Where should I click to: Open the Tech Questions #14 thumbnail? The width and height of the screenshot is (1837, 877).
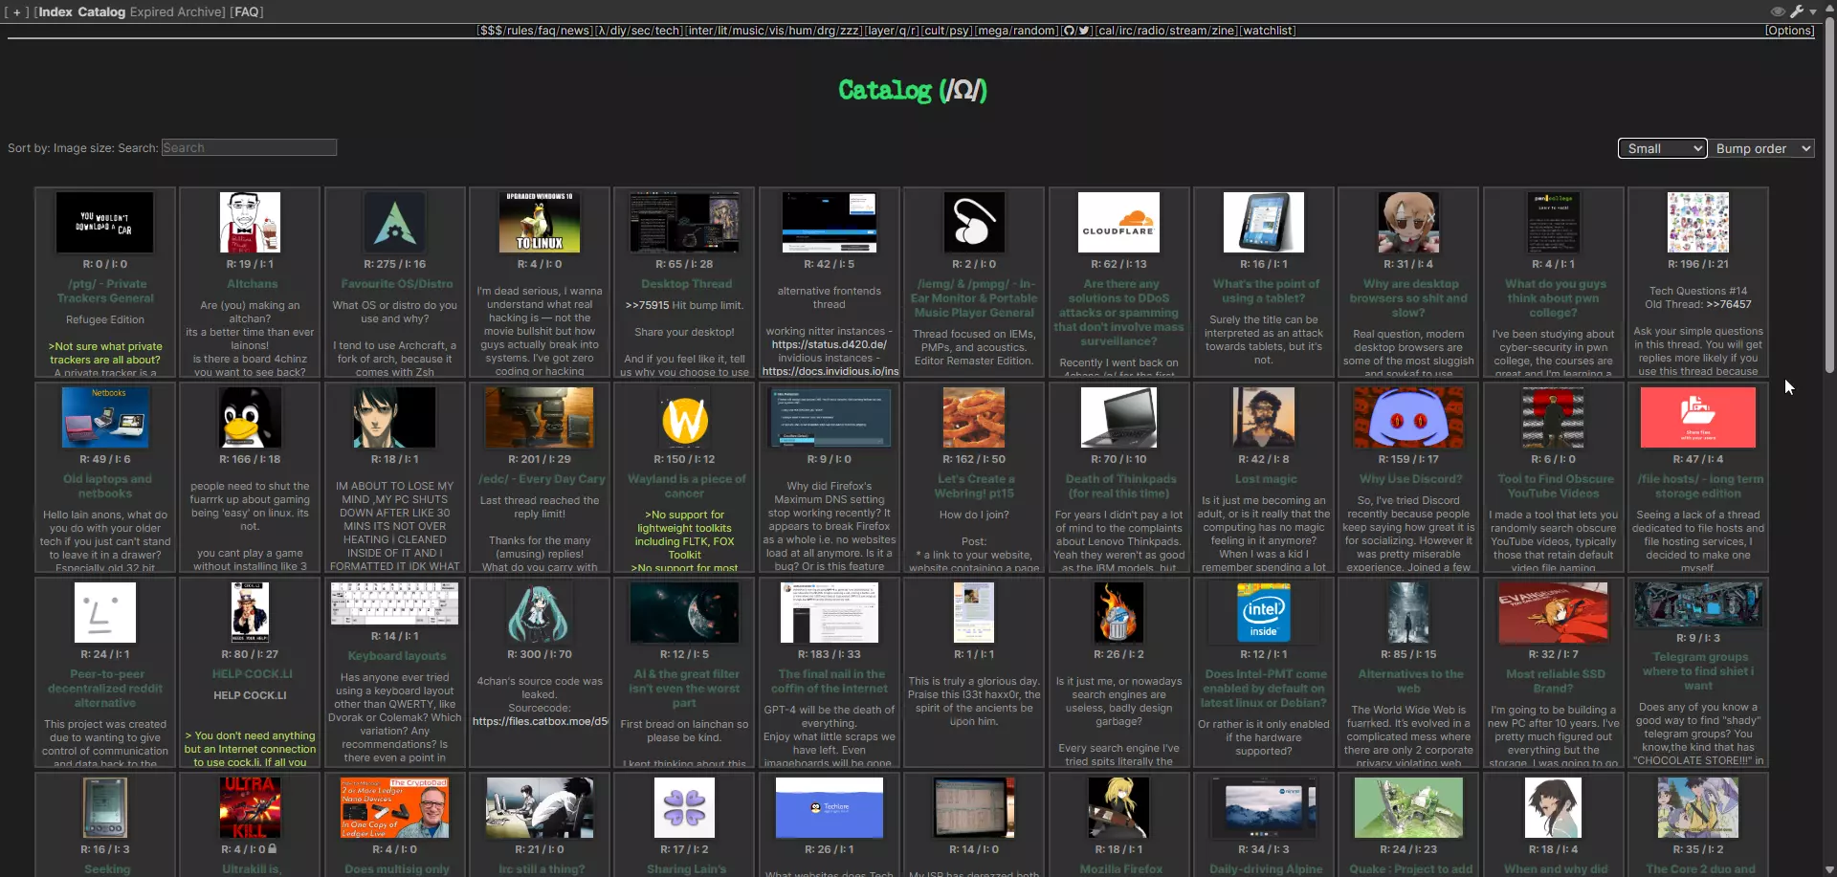[1698, 222]
